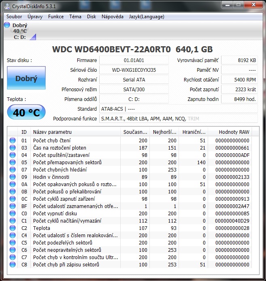Click the Firmware field 01.01A01

(x=134, y=60)
